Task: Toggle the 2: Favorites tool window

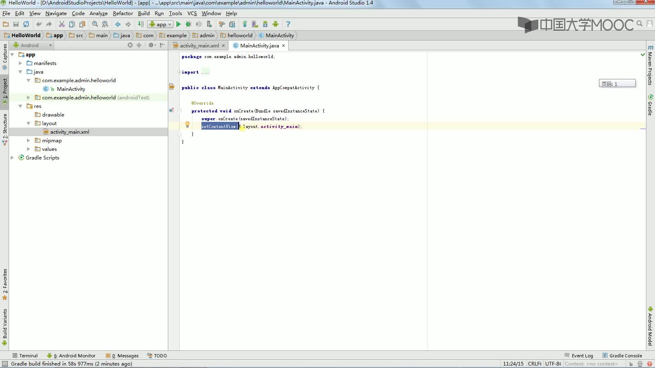Action: (5, 284)
